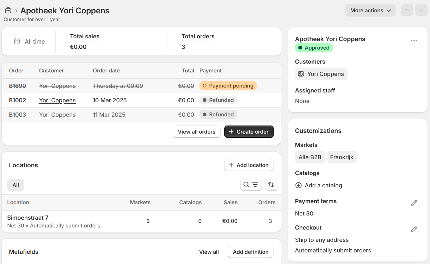Click the Frankrijk market tag
This screenshot has width=430, height=264.
pos(342,157)
